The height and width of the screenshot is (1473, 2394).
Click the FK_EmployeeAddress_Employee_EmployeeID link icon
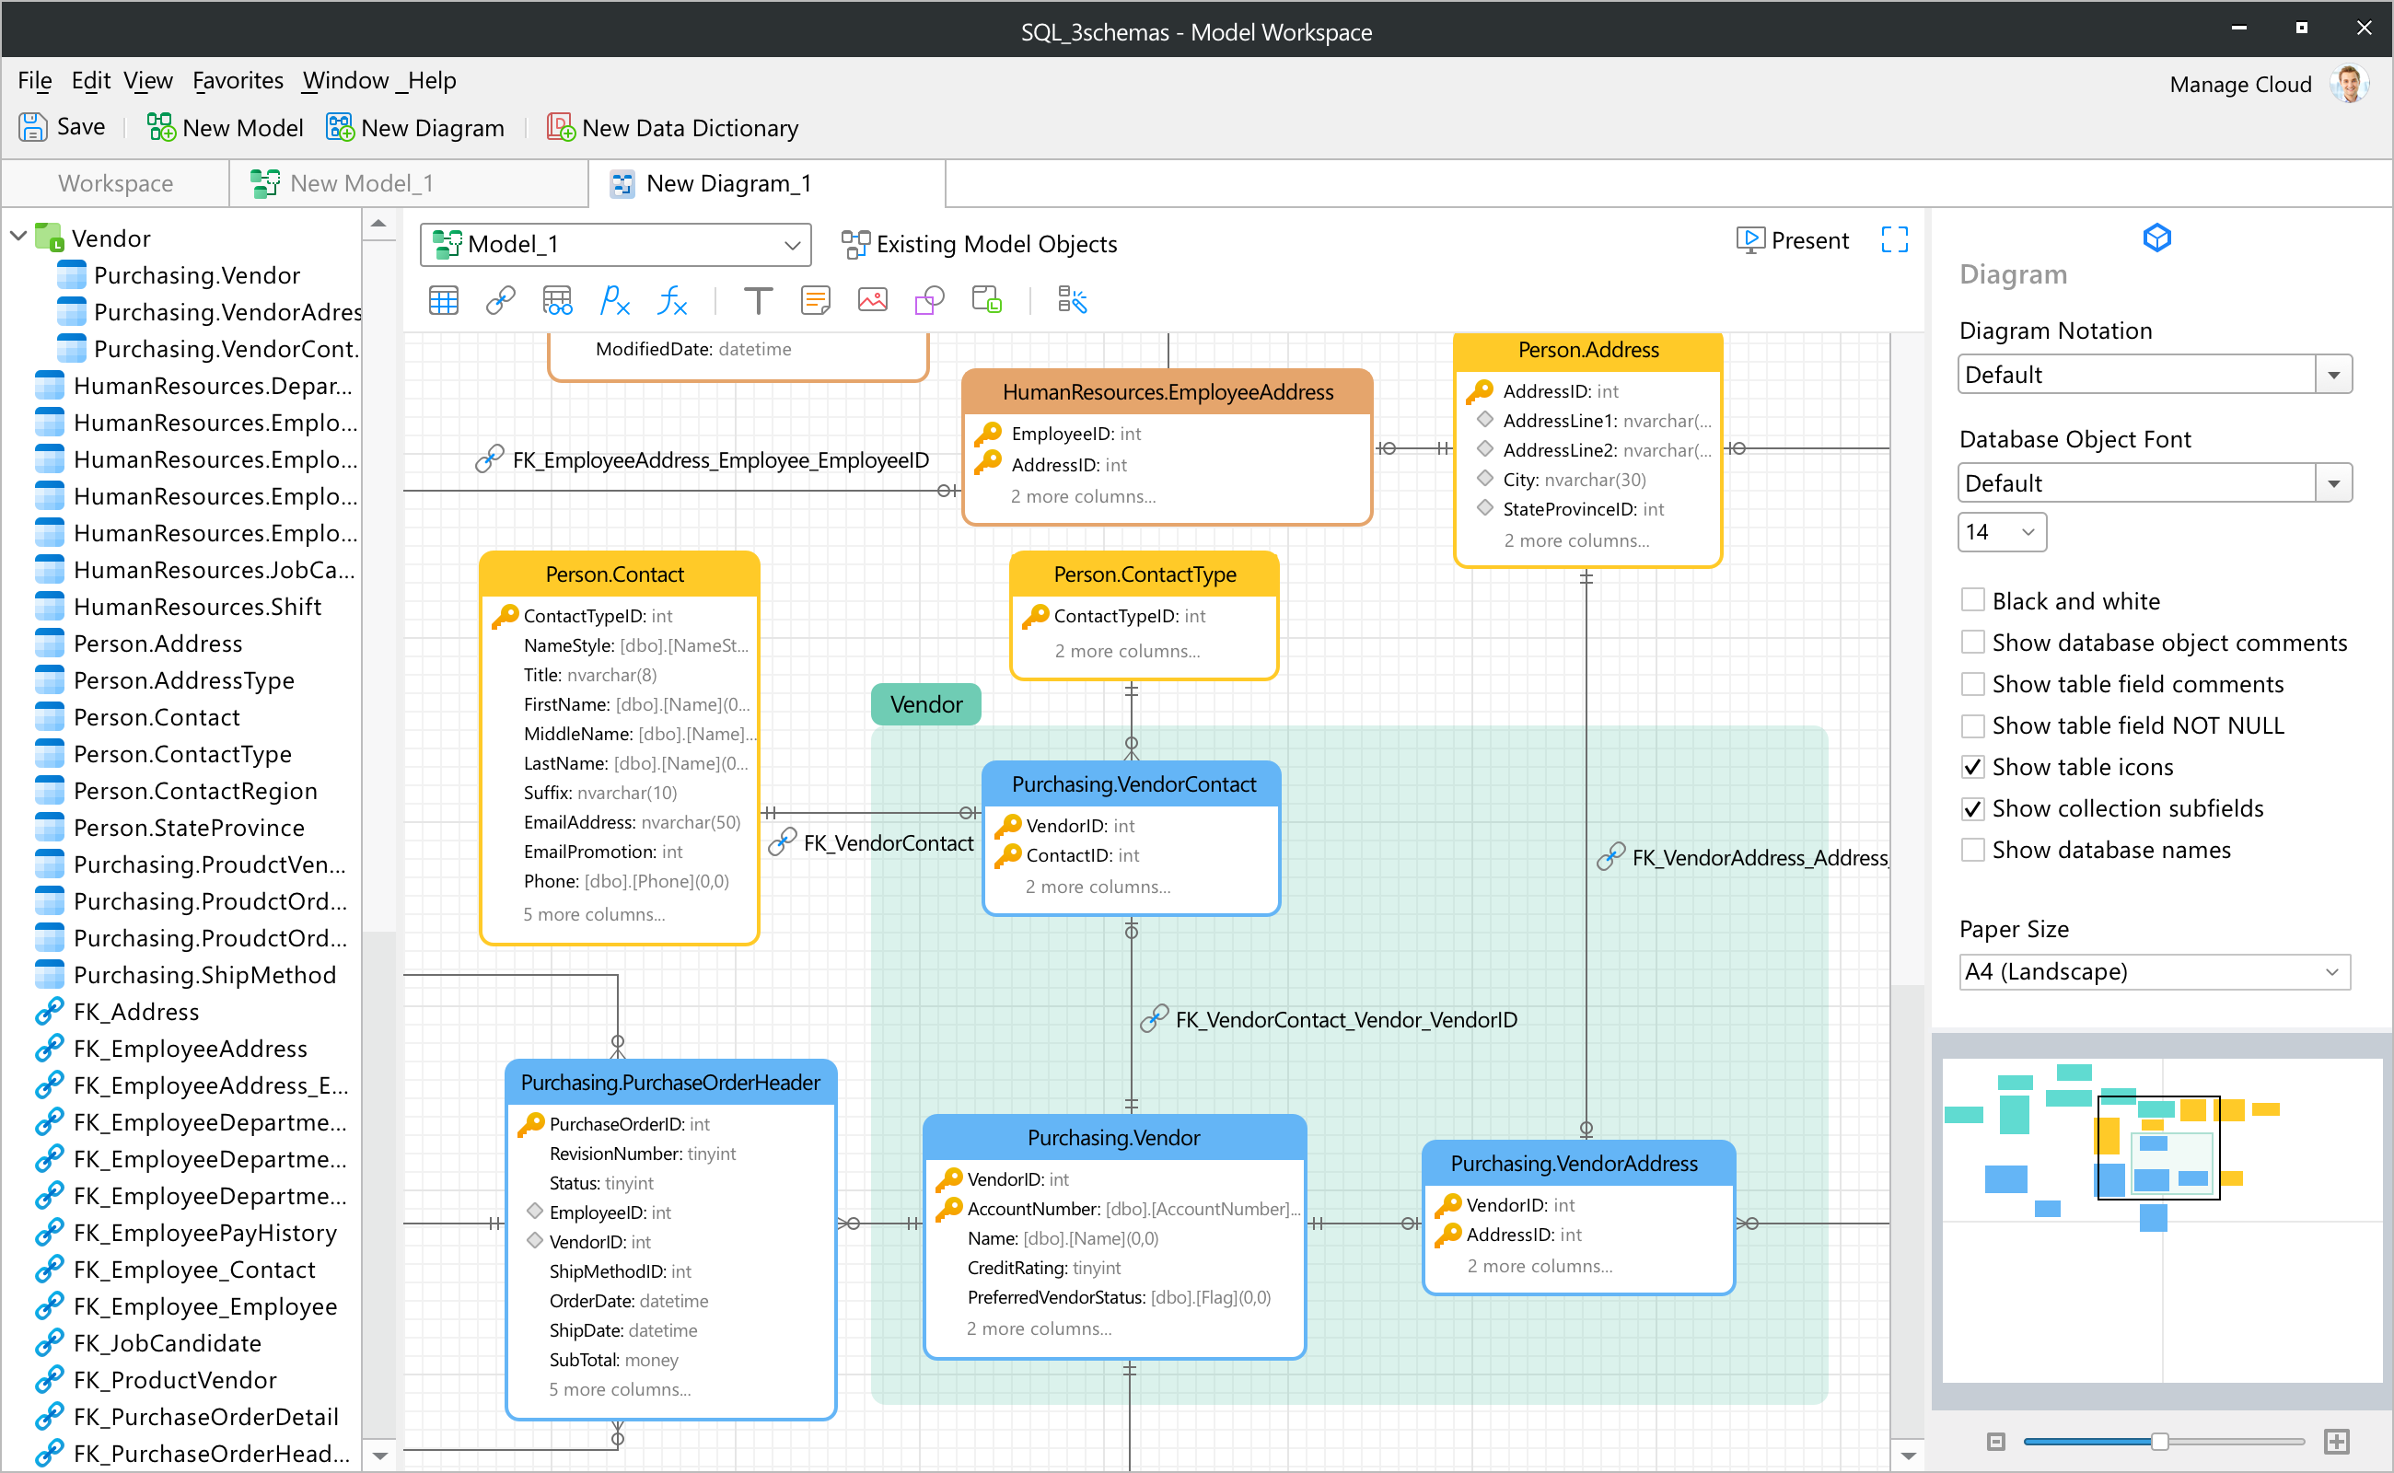pos(489,458)
